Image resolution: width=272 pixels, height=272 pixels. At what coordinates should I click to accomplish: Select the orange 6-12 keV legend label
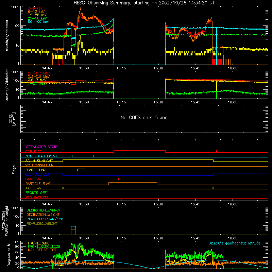pos(36,12)
